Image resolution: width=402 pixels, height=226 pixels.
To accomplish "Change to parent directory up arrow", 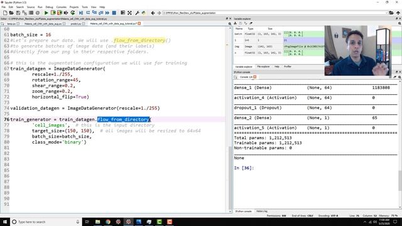I will tap(398, 13).
